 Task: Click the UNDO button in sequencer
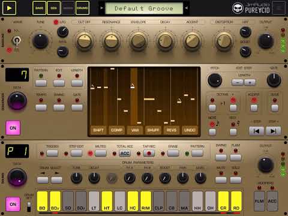190,130
